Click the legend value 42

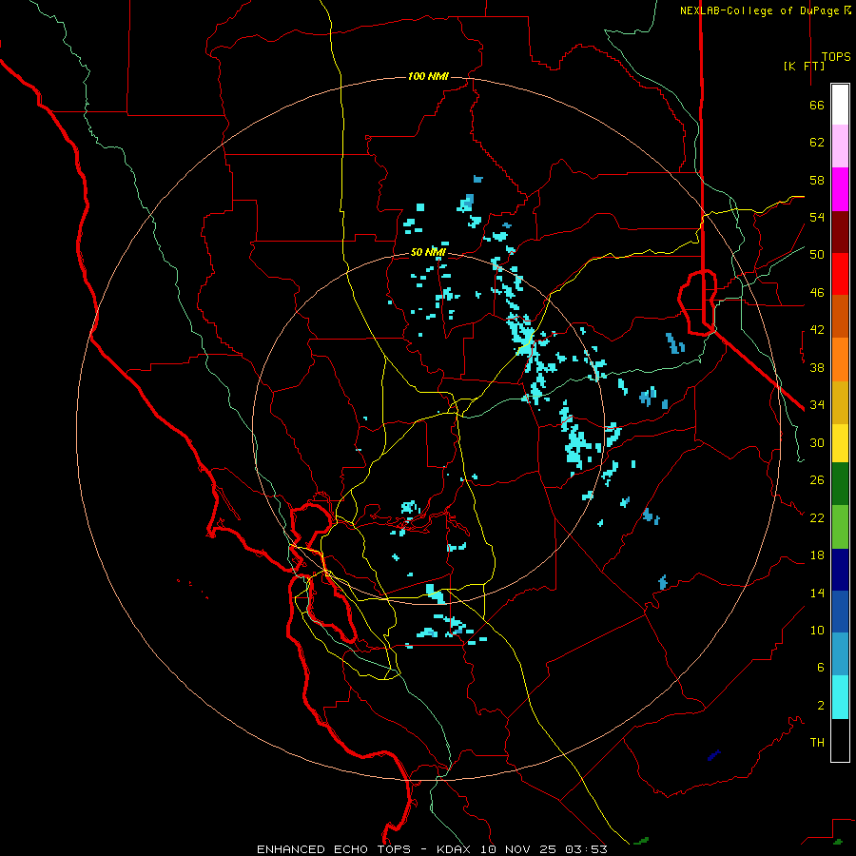coord(817,330)
